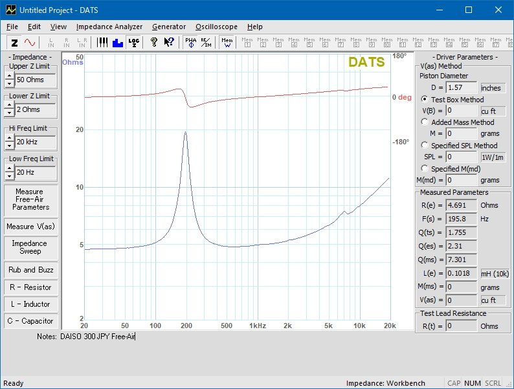This screenshot has height=389, width=514.
Task: Choose the Specified M(md) radio button
Action: (x=425, y=168)
